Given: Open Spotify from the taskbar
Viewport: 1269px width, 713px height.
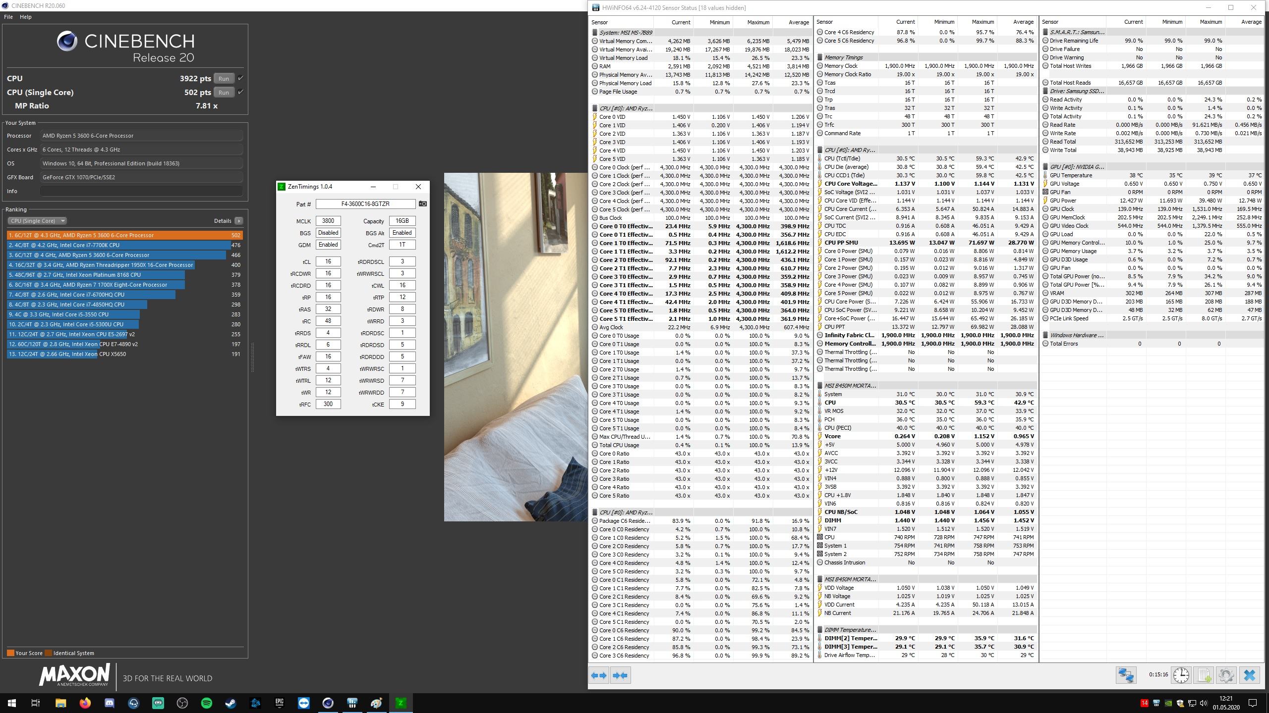Looking at the screenshot, I should click(207, 703).
